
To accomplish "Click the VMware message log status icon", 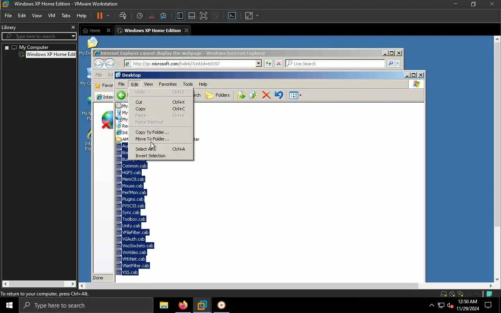I will [489, 294].
